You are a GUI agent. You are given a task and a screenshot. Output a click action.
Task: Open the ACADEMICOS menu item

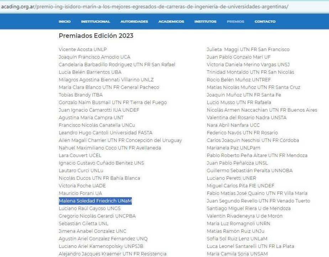(171, 21)
